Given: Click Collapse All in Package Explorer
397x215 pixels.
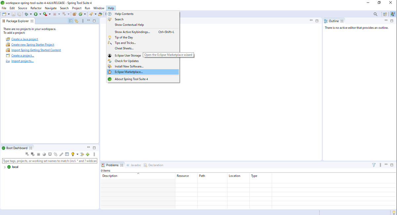Looking at the screenshot, I should 71,21.
